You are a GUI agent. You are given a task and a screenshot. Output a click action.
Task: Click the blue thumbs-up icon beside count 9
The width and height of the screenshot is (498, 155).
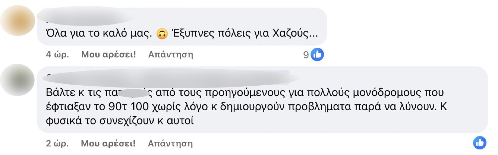pyautogui.click(x=317, y=55)
